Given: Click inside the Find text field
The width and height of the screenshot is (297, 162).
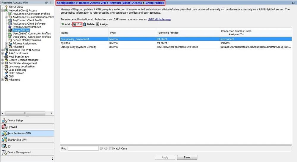Looking at the screenshot, I should coord(83,148).
